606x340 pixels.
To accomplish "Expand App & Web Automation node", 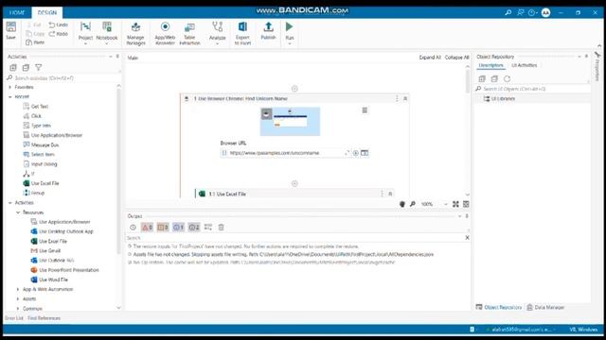I will [18, 289].
